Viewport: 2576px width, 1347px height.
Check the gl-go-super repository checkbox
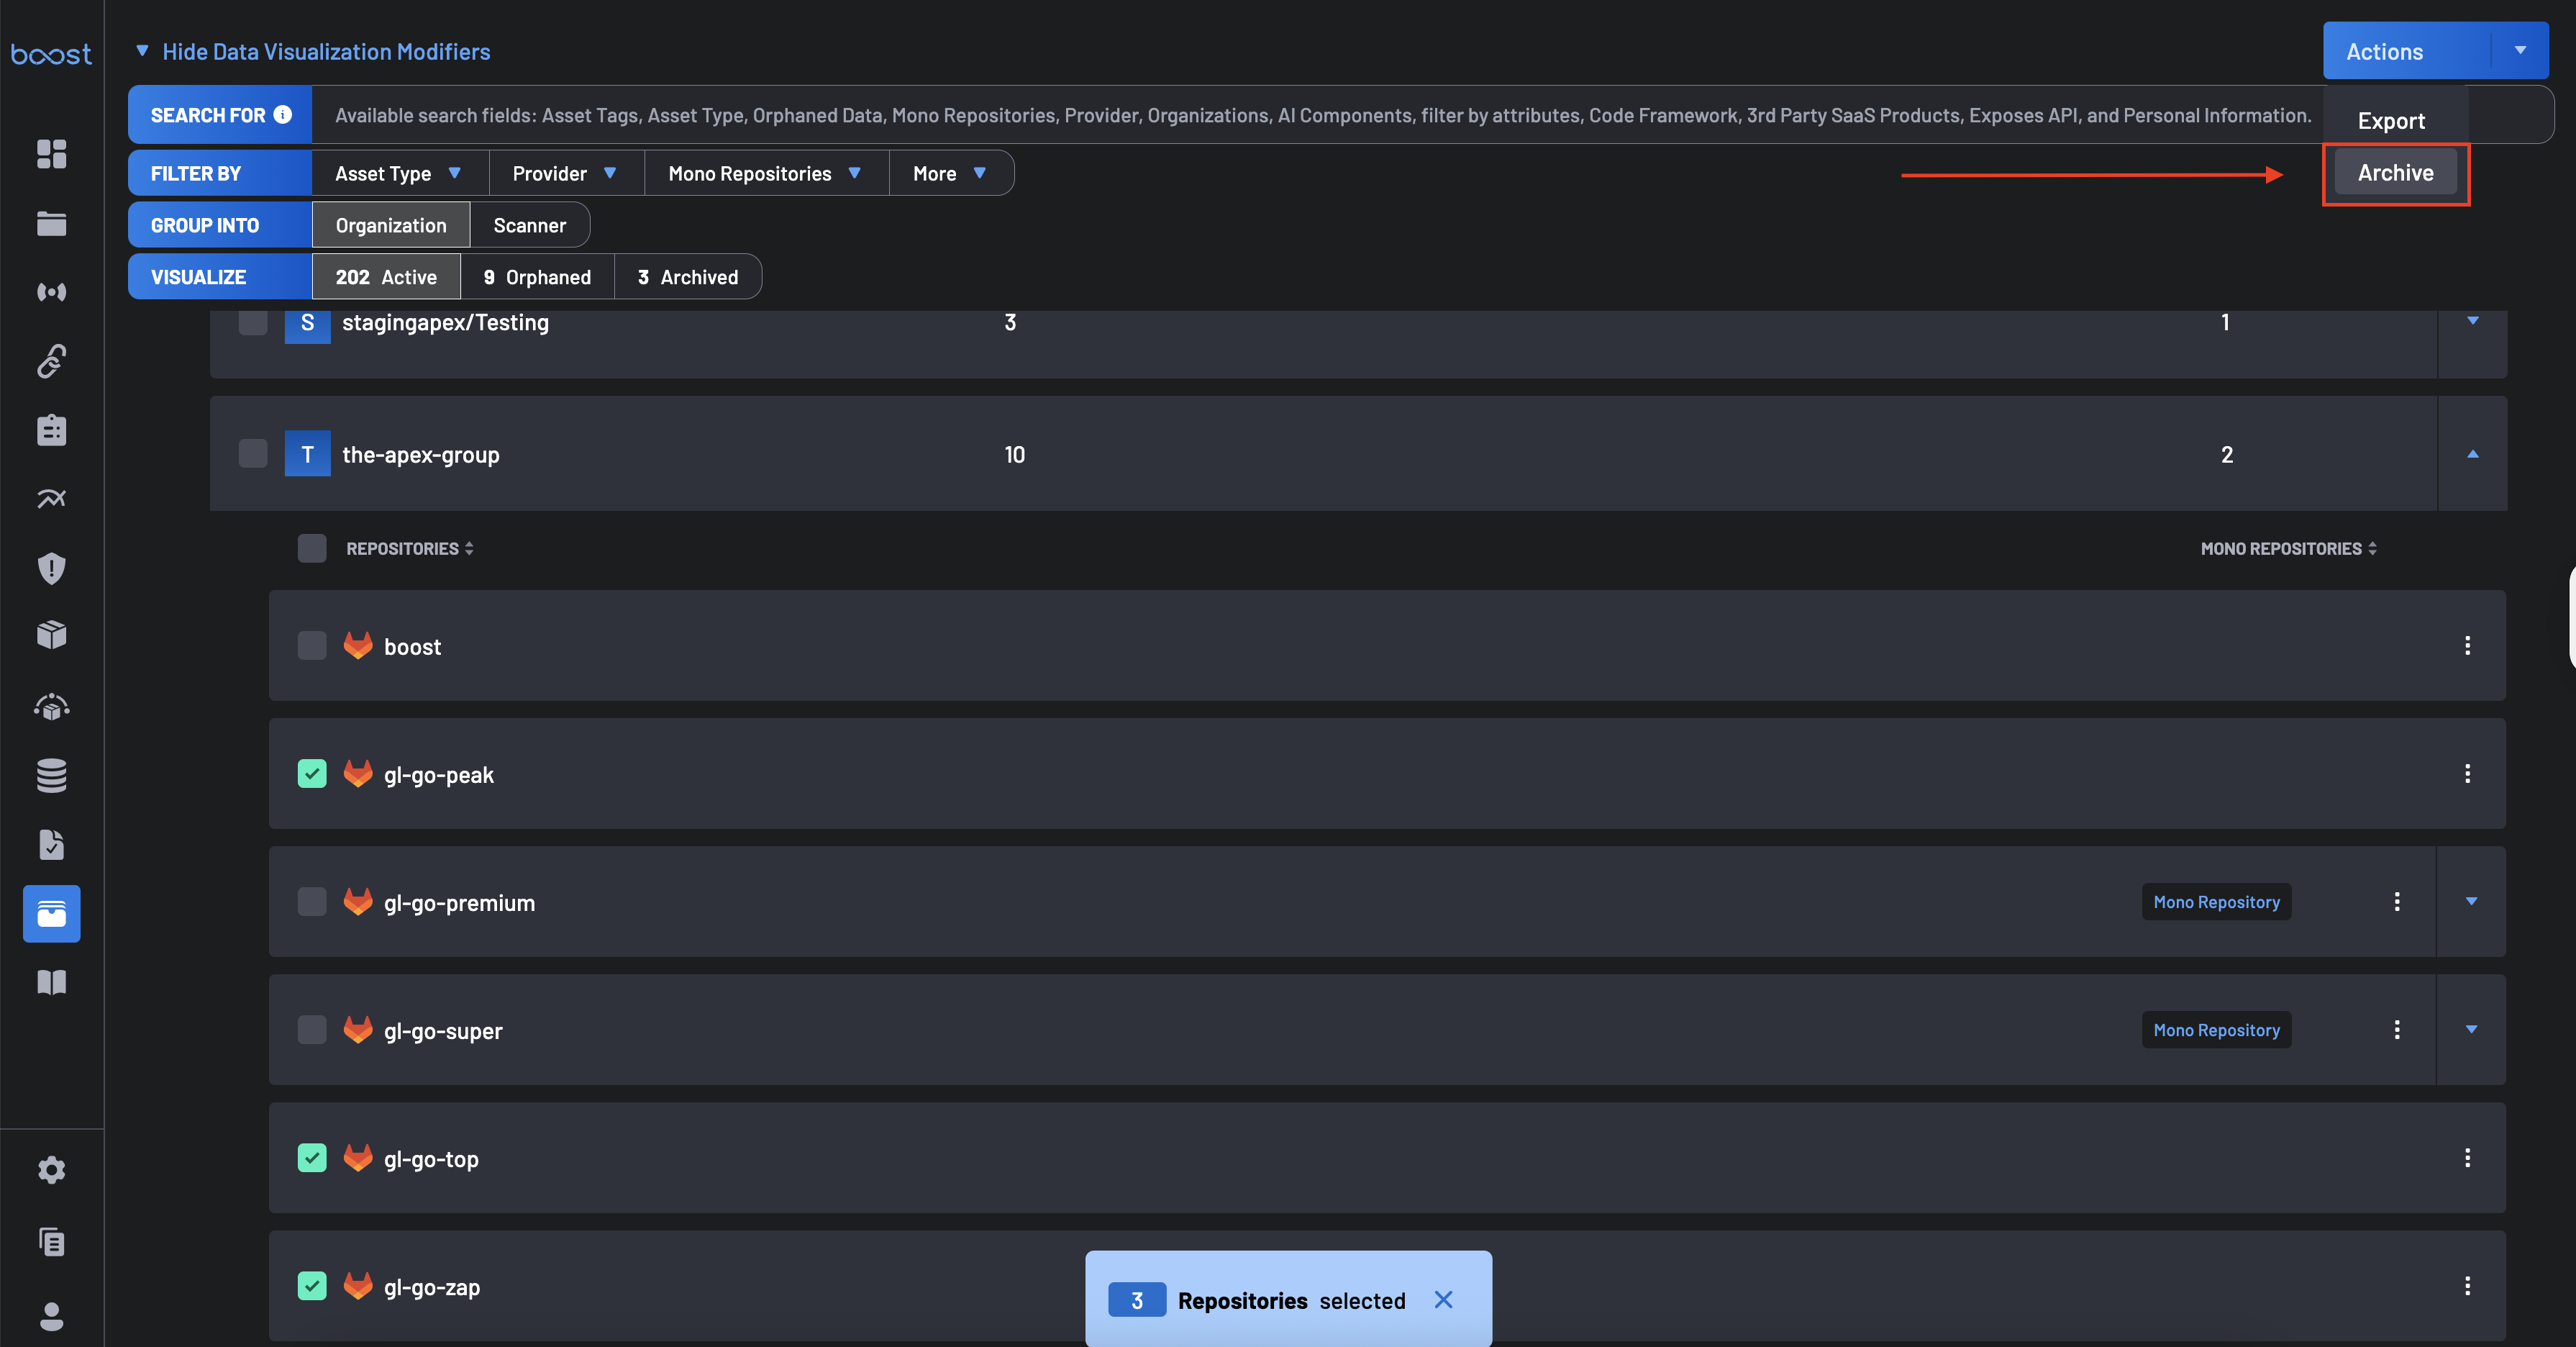pos(312,1029)
